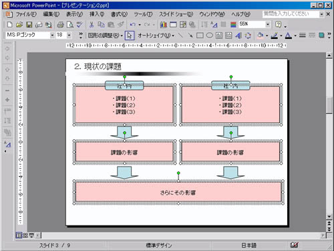
Task: Open the ファイル menu
Action: click(x=26, y=14)
